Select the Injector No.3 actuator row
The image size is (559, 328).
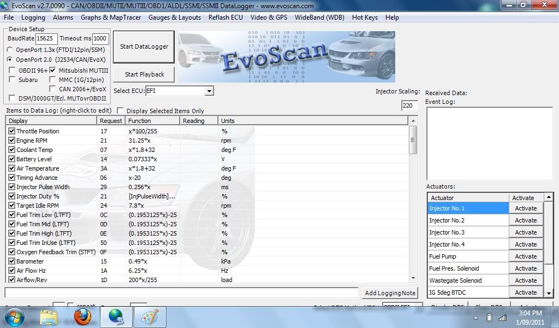468,232
